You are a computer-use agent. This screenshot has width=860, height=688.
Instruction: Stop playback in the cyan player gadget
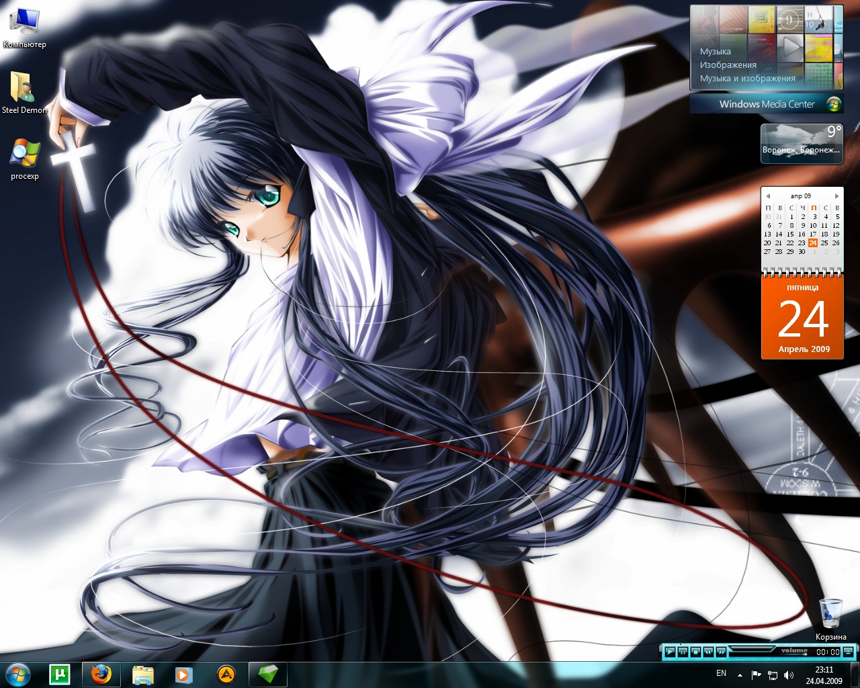point(695,652)
